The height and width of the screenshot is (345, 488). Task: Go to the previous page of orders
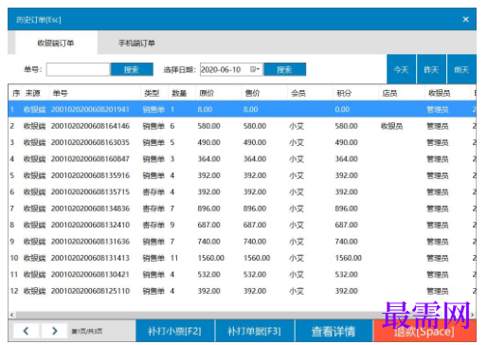pyautogui.click(x=27, y=331)
